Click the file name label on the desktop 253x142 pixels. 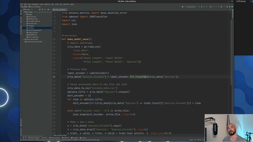pyautogui.click(x=241, y=1)
